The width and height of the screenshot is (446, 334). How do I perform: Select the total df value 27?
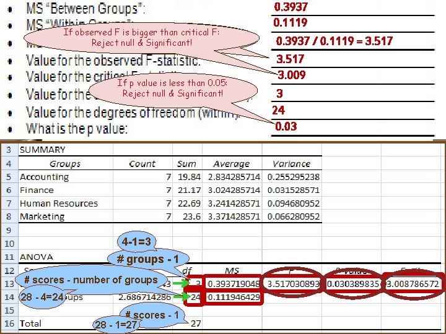(x=196, y=323)
